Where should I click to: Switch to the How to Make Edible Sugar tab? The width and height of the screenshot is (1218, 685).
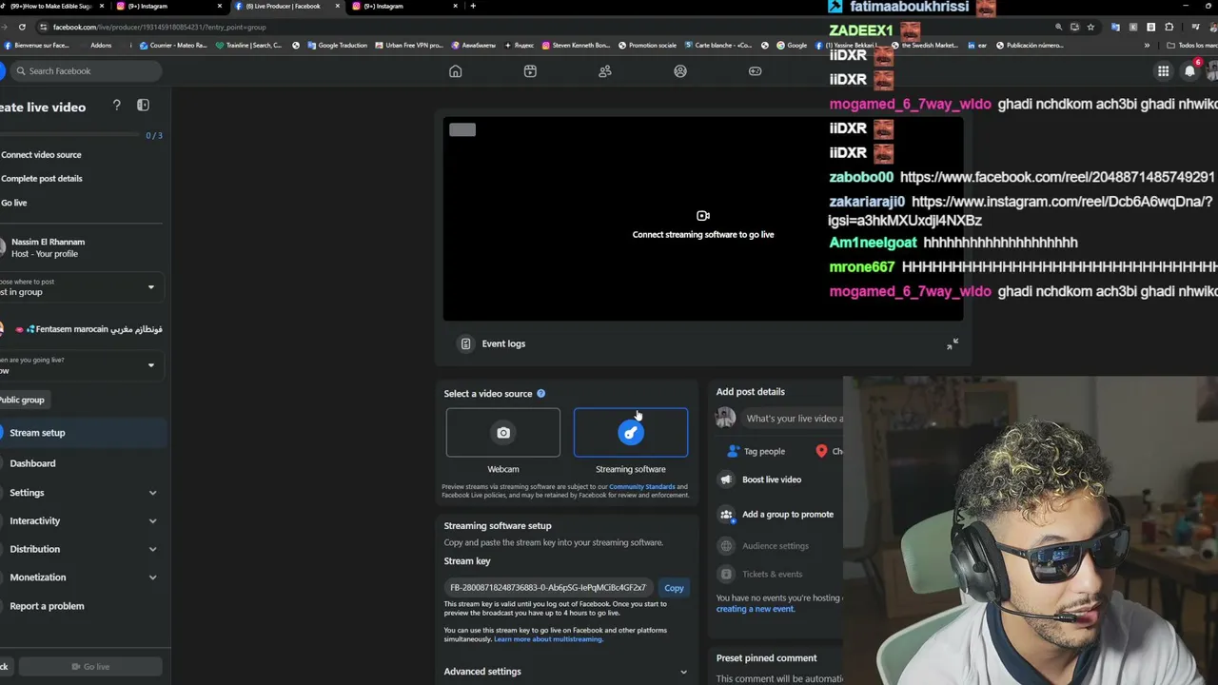click(51, 7)
